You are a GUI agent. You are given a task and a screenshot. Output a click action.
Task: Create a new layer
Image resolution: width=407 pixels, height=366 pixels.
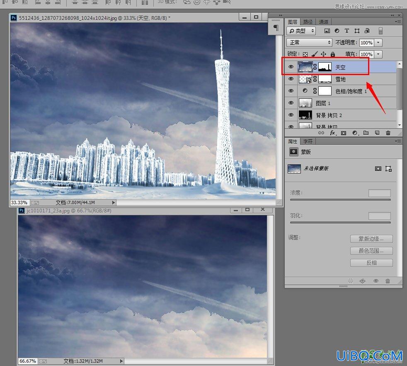[377, 133]
